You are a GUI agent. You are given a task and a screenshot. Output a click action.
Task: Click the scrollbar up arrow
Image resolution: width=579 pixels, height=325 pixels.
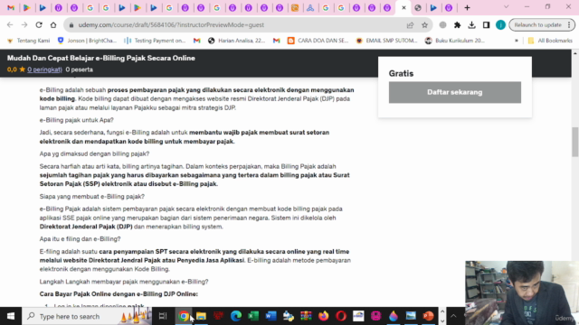click(x=575, y=53)
